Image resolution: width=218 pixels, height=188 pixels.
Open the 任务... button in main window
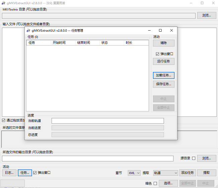[25, 173]
